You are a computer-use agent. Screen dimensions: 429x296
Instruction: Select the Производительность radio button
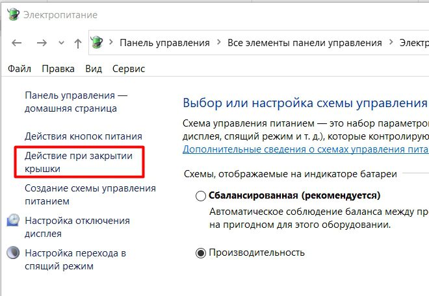point(201,253)
